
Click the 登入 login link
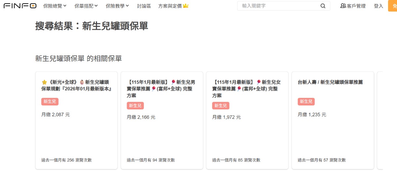coord(378,6)
